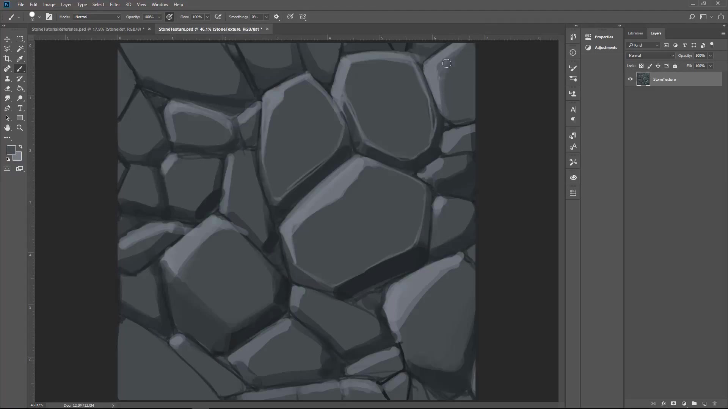Select the Brush tool in toolbar
The width and height of the screenshot is (728, 409).
tap(20, 69)
